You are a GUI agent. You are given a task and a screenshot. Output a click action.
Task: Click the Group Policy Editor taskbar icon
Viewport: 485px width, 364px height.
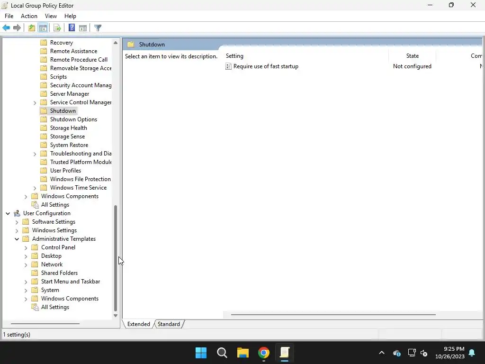click(x=285, y=353)
